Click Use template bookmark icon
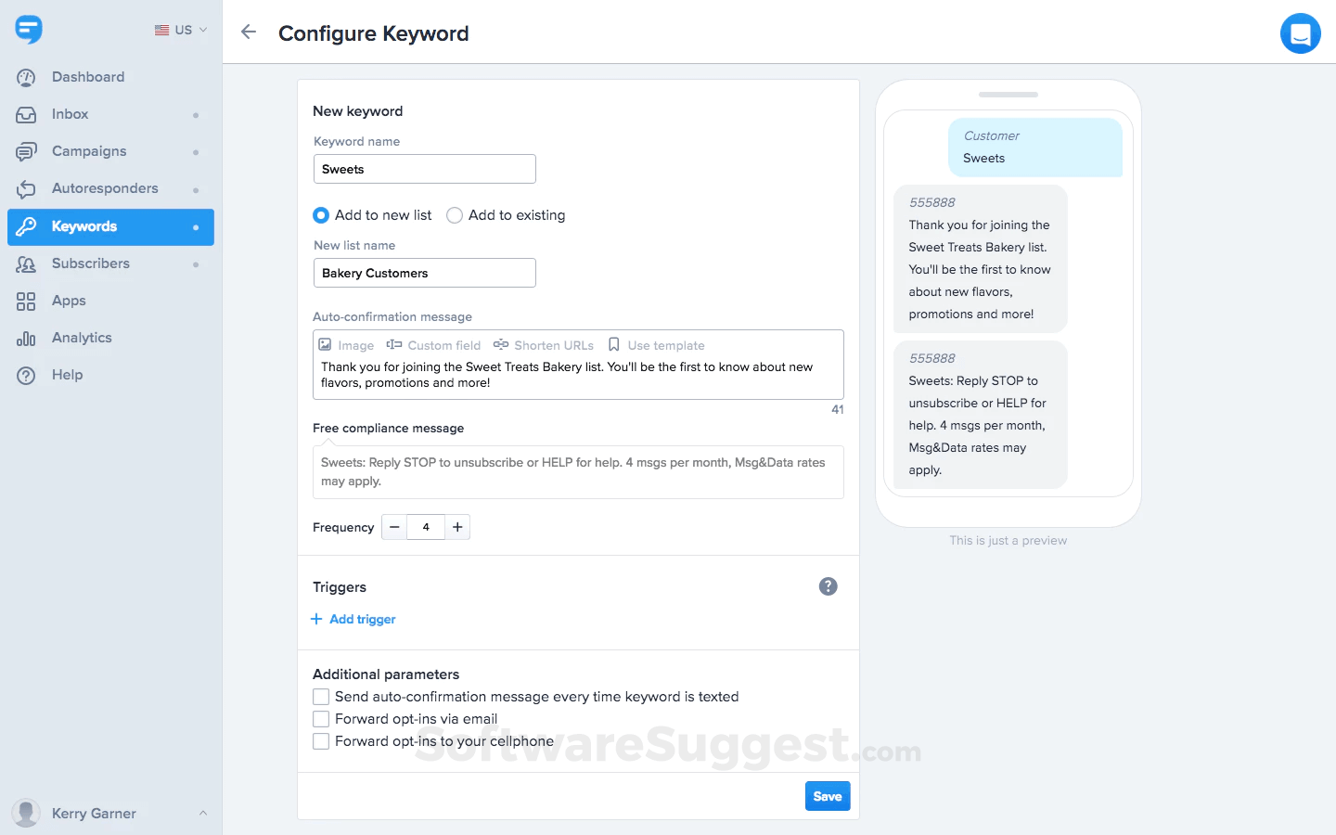This screenshot has width=1336, height=835. tap(613, 344)
